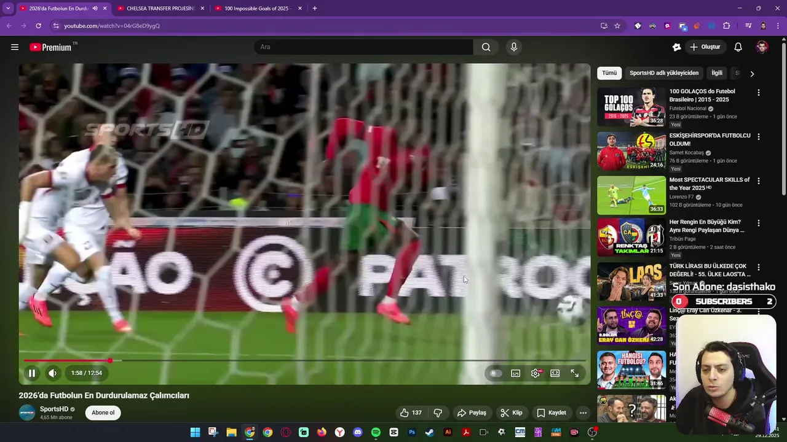The width and height of the screenshot is (787, 442).
Task: Click the YouTube Premium logo
Action: coord(50,47)
